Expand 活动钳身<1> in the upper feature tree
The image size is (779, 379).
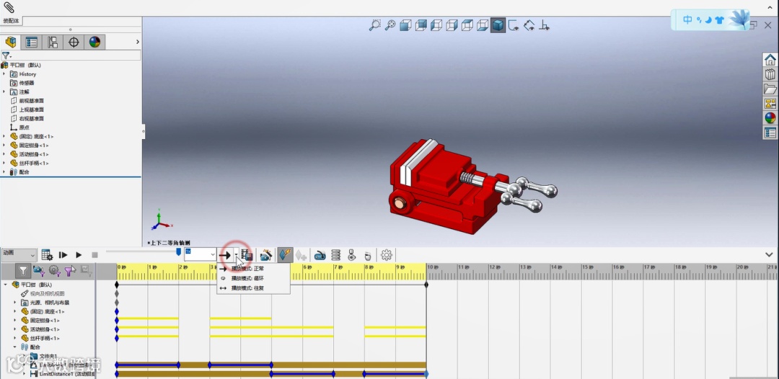pos(4,154)
